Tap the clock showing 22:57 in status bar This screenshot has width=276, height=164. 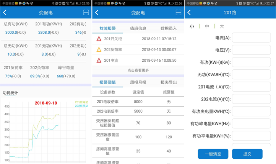(x=270, y=3)
